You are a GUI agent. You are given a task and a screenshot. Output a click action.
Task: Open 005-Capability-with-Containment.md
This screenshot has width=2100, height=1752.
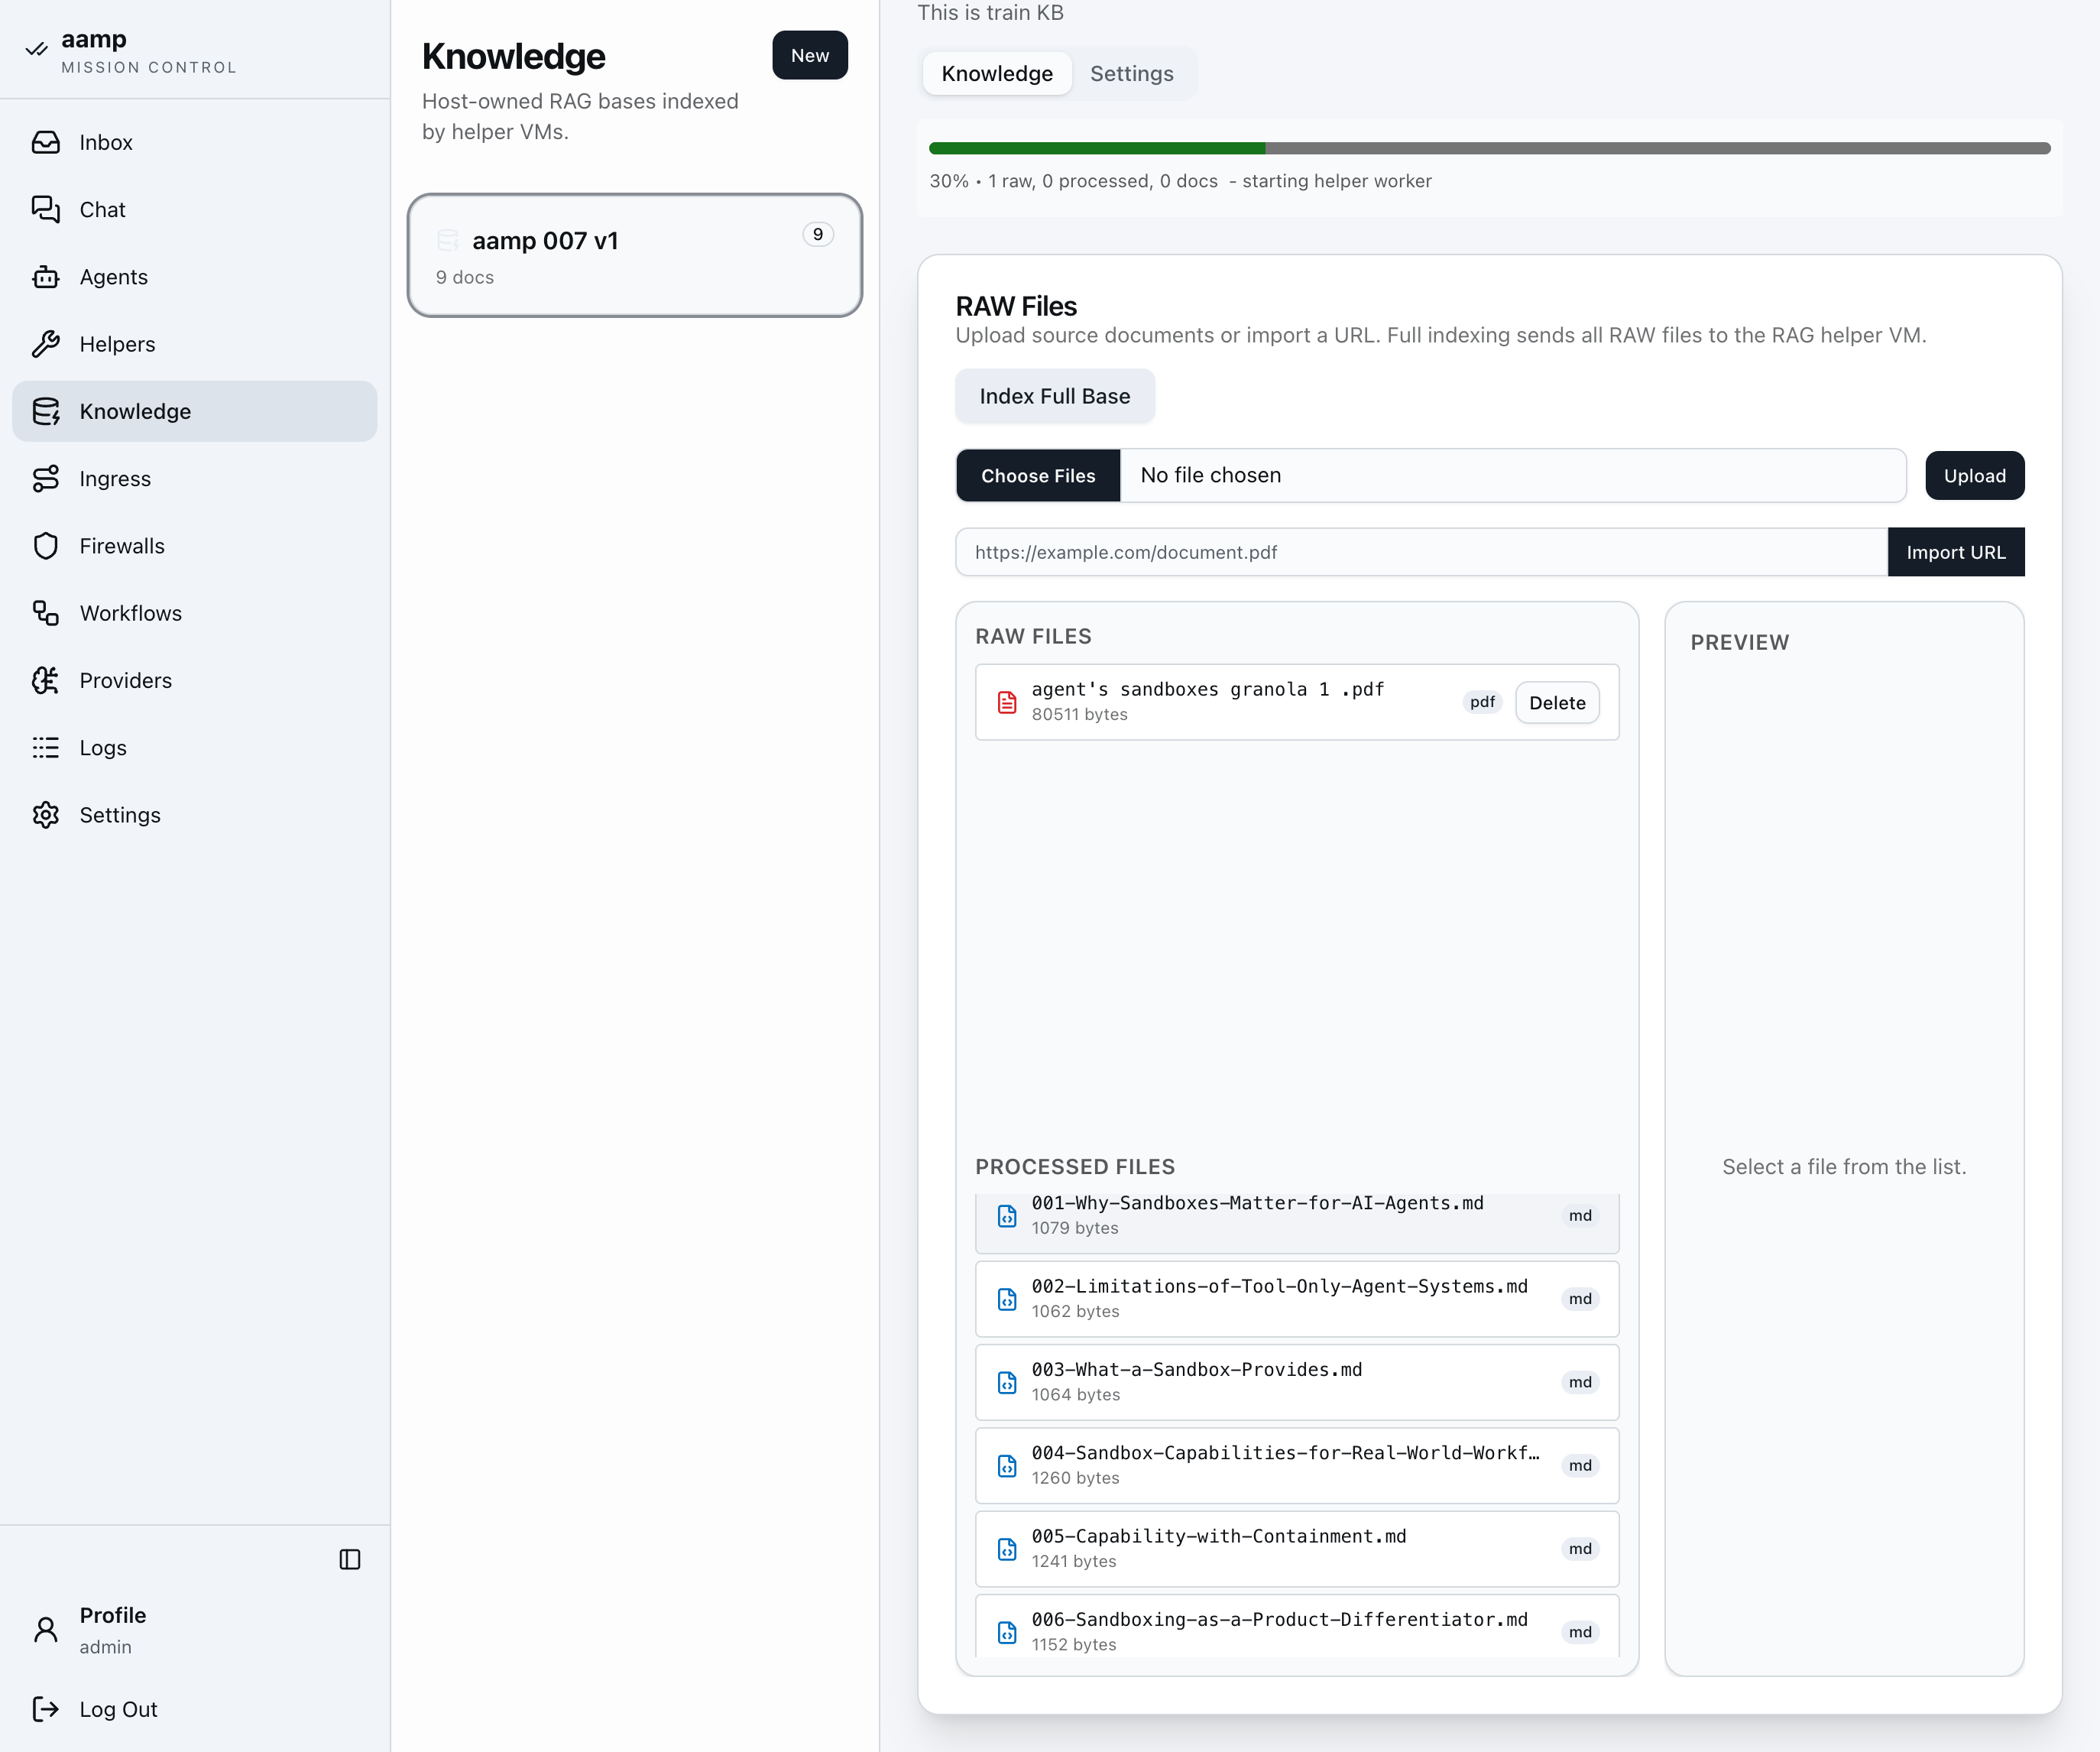(1297, 1549)
